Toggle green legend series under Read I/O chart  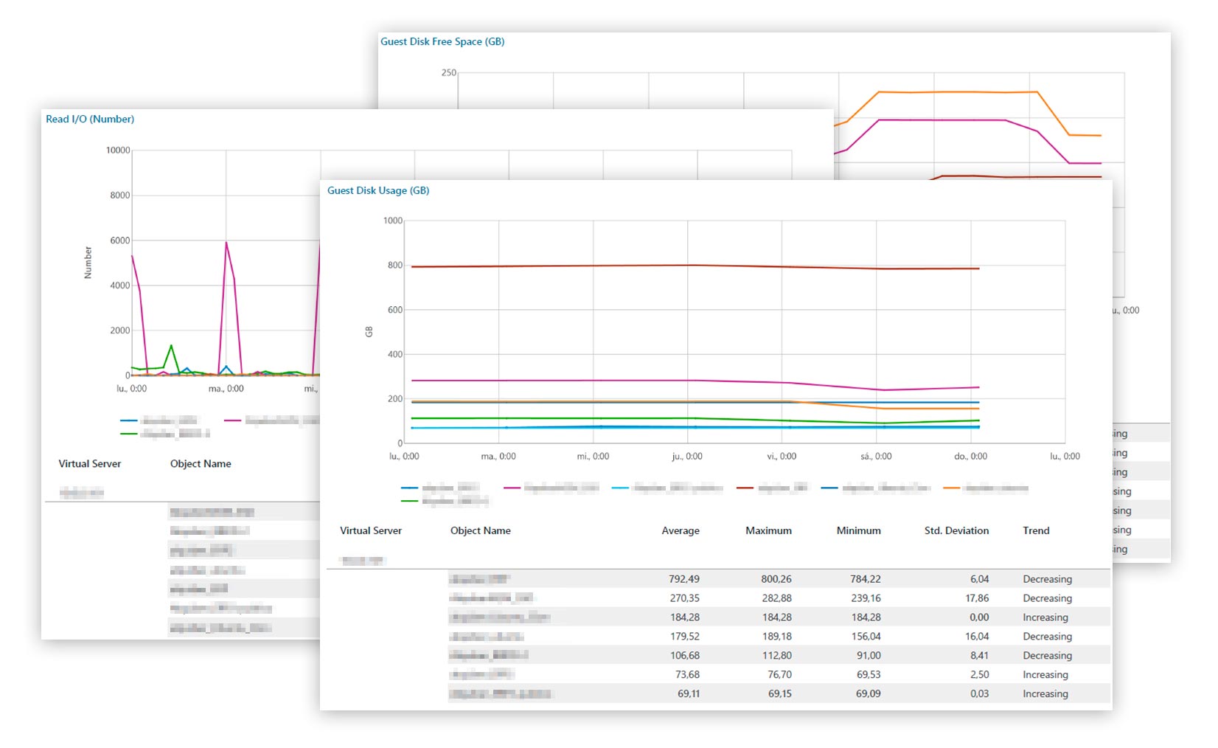tap(129, 434)
